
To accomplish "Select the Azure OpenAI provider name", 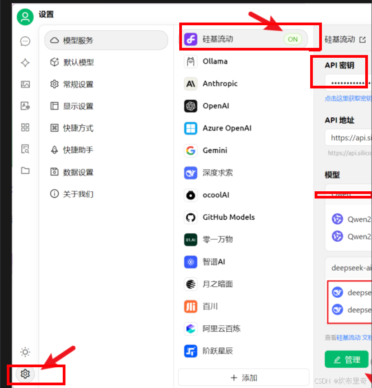I will pyautogui.click(x=227, y=128).
